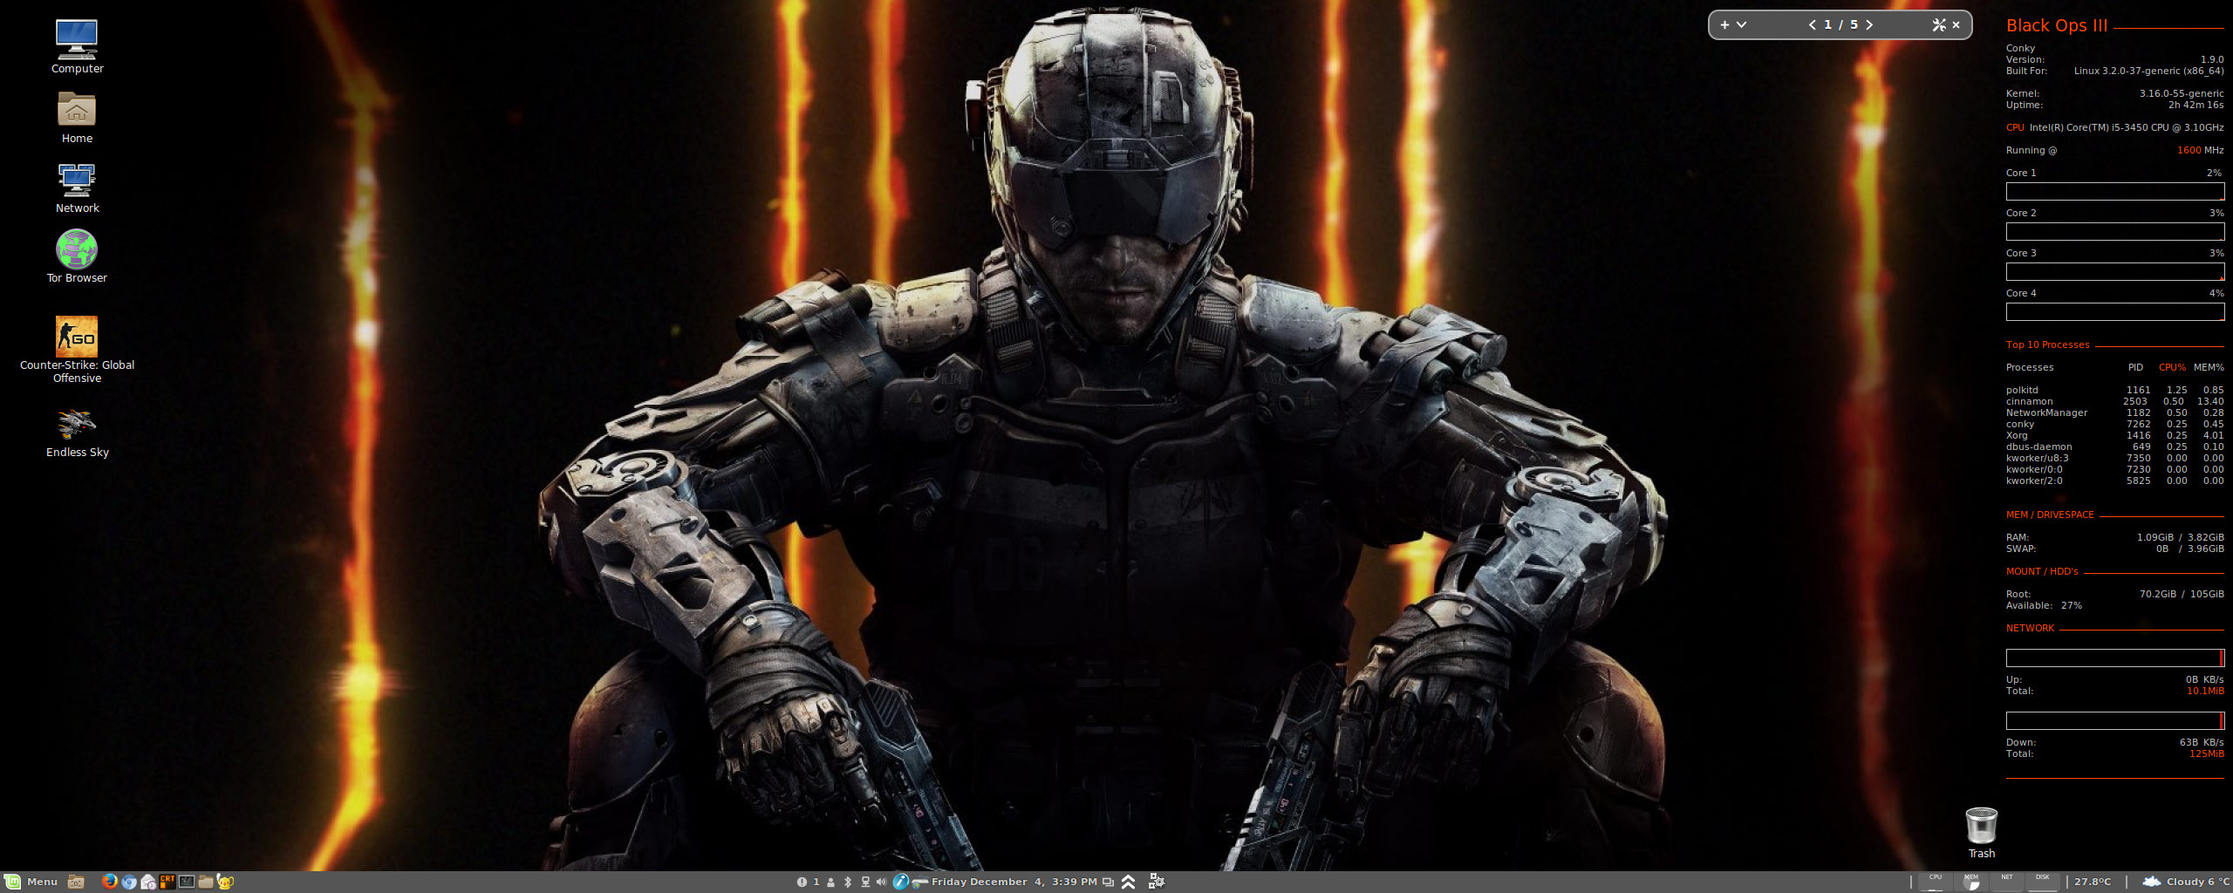Click the Uptime 2h 42m 16s value
This screenshot has width=2233, height=893.
click(x=2195, y=105)
